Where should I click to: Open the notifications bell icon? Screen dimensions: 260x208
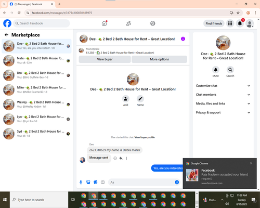click(x=240, y=23)
